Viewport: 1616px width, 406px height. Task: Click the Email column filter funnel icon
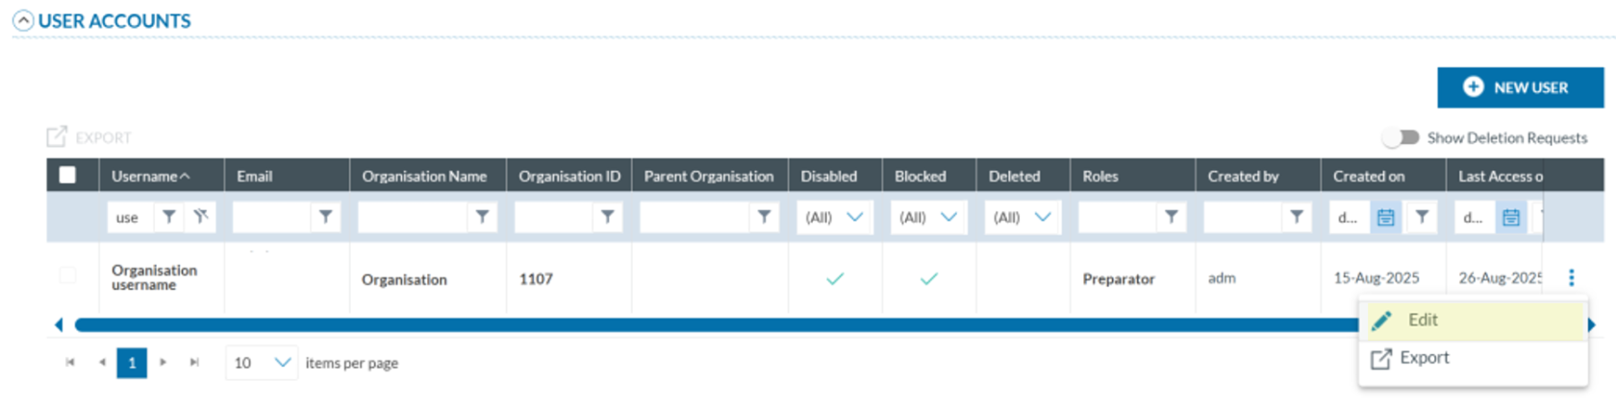[x=326, y=217]
